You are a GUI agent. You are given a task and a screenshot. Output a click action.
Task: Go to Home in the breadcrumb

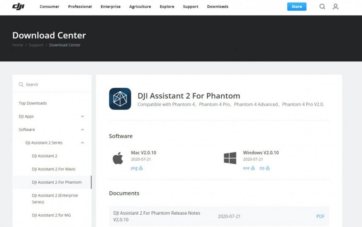[18, 45]
